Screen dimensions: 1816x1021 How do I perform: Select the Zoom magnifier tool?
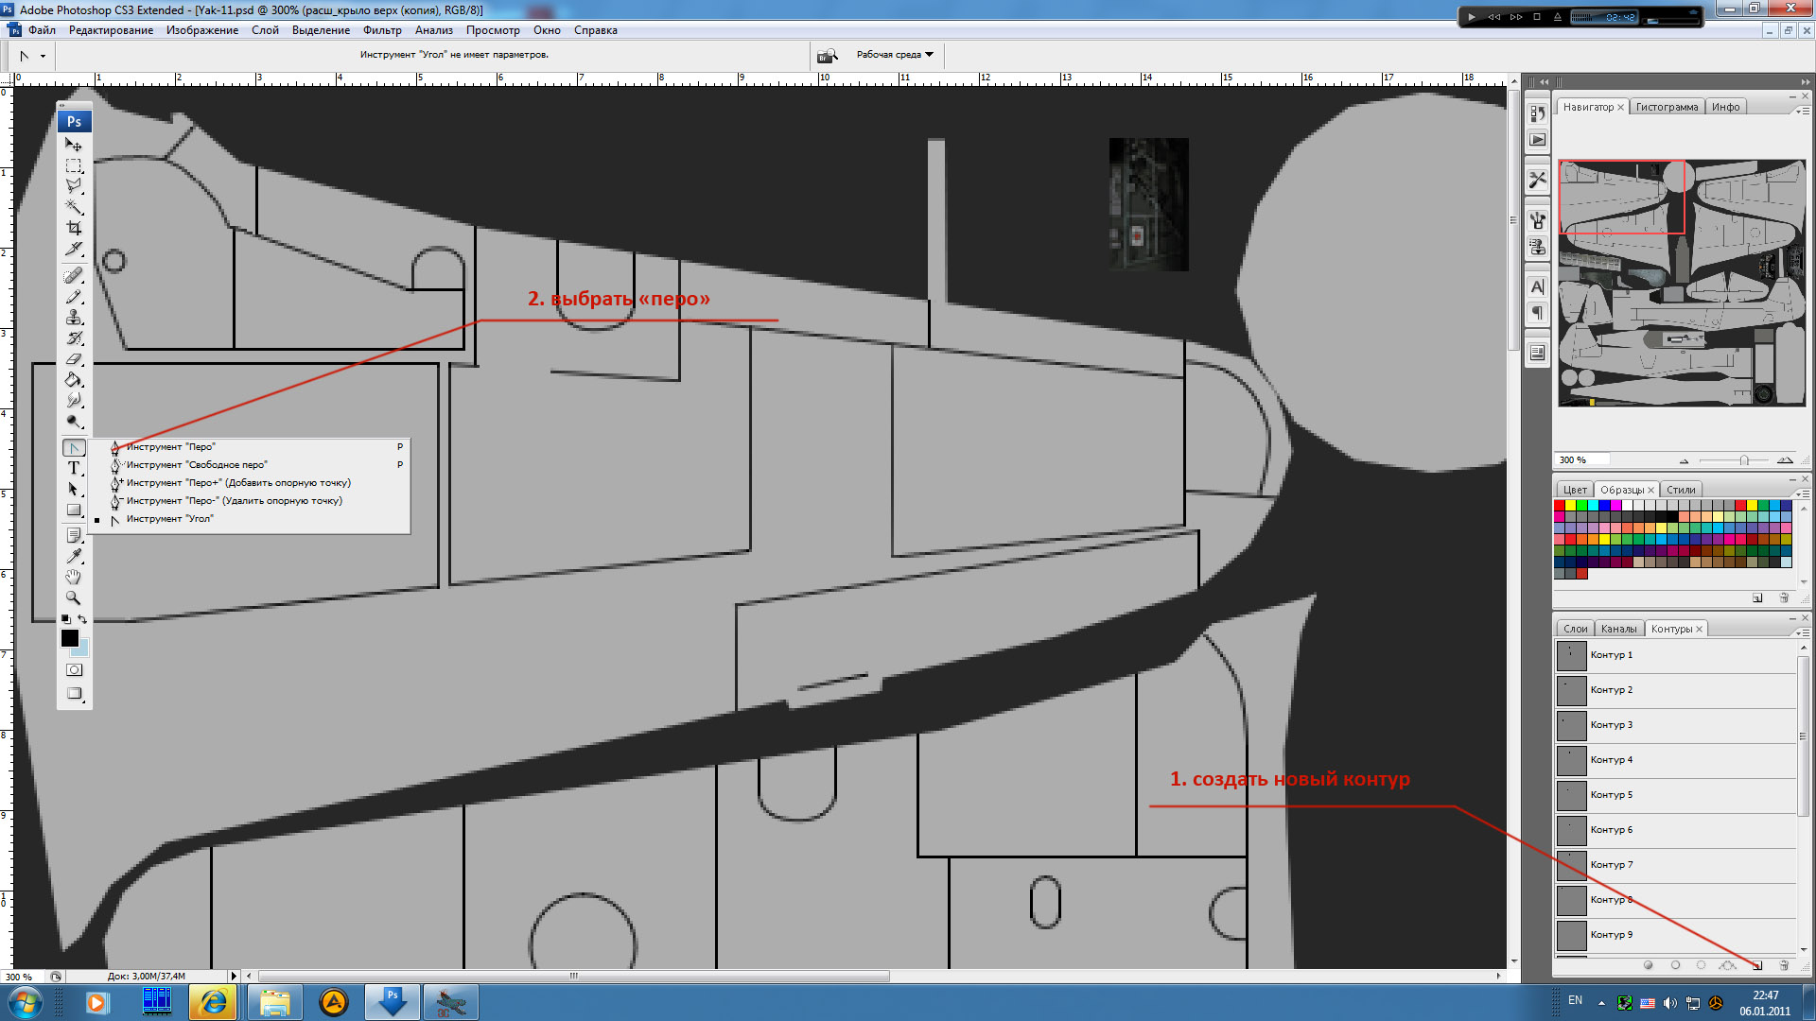[x=74, y=597]
